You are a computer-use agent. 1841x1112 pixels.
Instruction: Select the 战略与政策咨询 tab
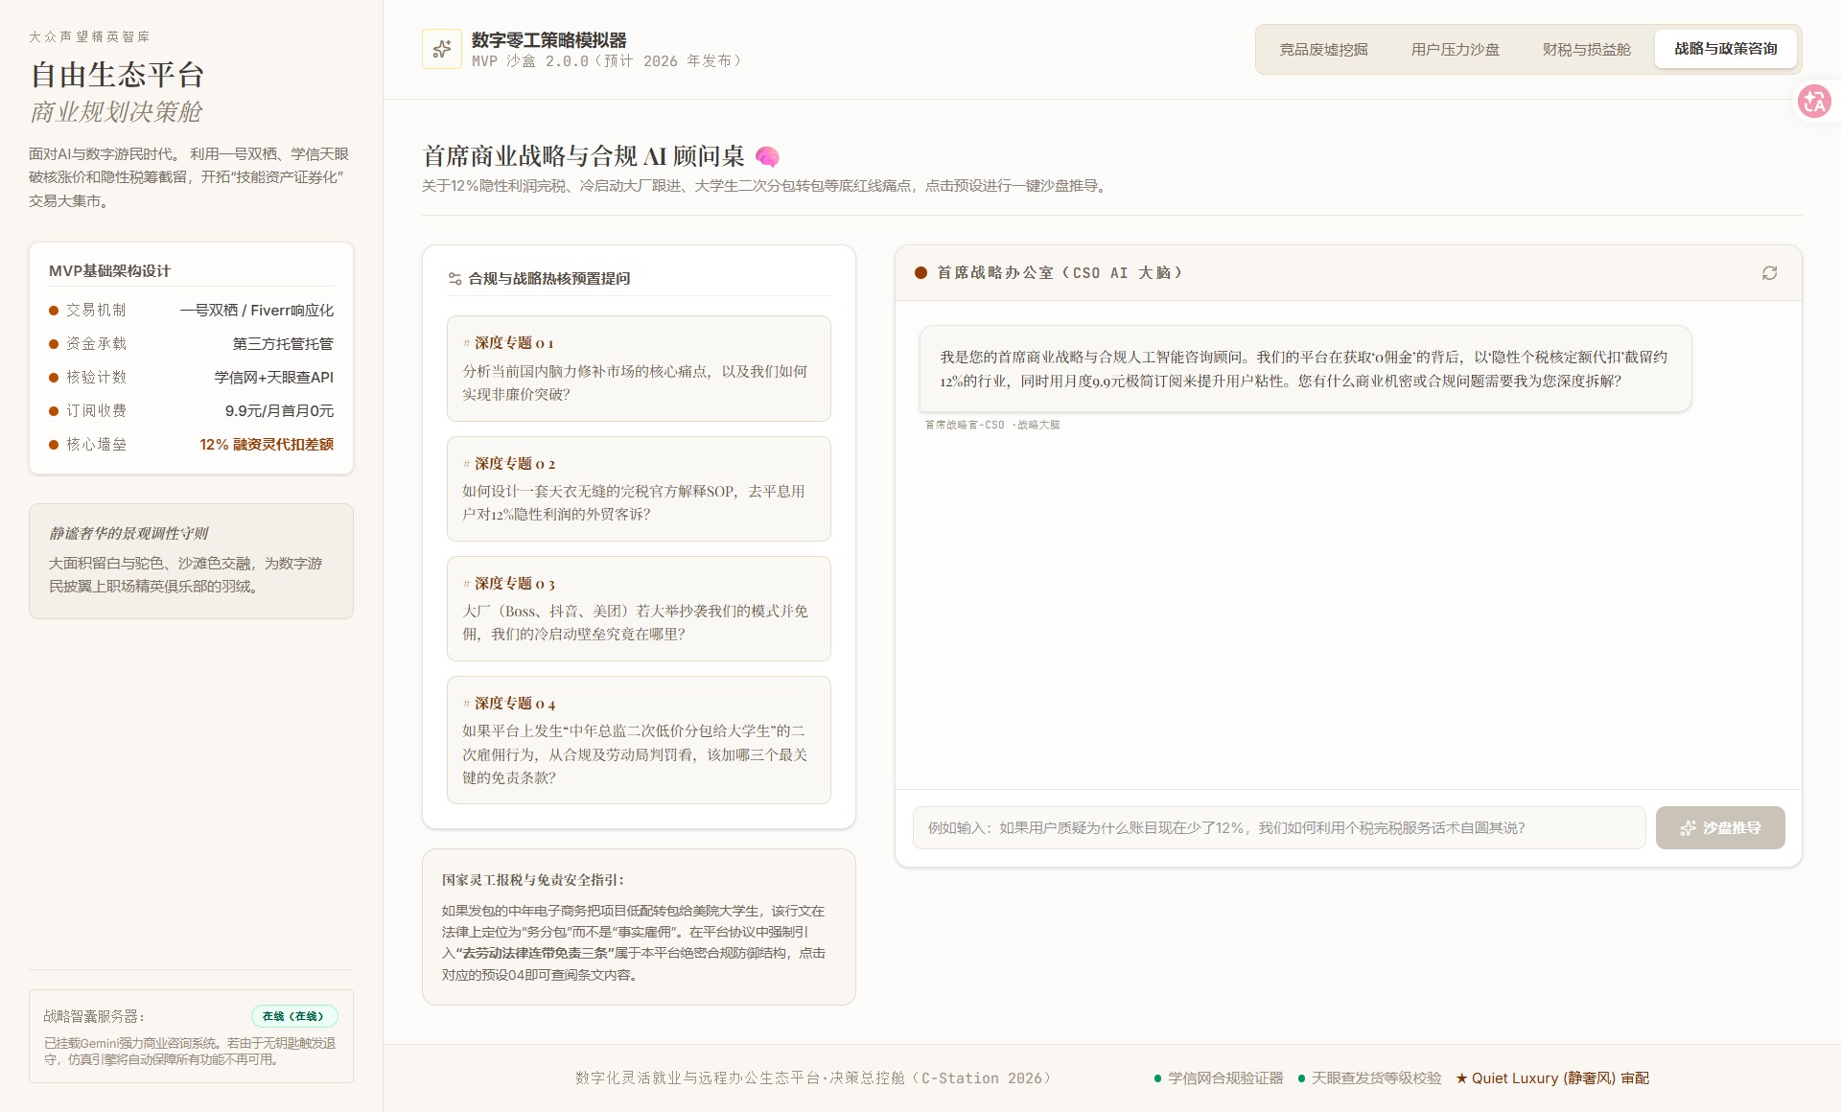click(1725, 49)
